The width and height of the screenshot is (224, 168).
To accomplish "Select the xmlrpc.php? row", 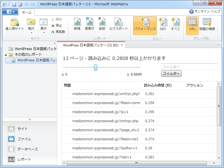I will click(139, 94).
